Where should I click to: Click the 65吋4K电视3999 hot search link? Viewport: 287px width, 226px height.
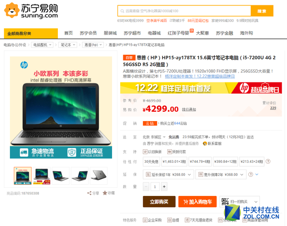[130, 21]
